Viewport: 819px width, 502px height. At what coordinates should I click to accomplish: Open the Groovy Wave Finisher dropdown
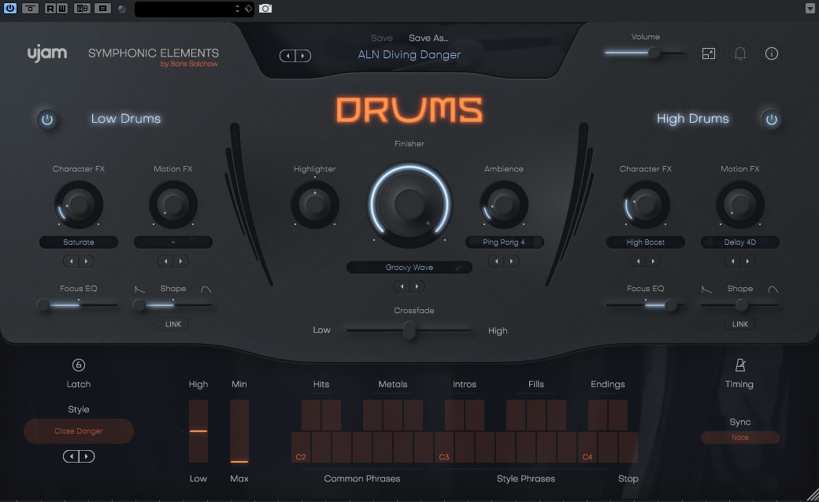tap(409, 268)
